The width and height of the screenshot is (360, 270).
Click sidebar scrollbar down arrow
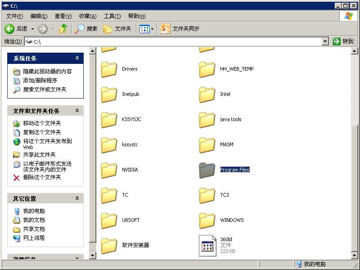click(x=92, y=255)
